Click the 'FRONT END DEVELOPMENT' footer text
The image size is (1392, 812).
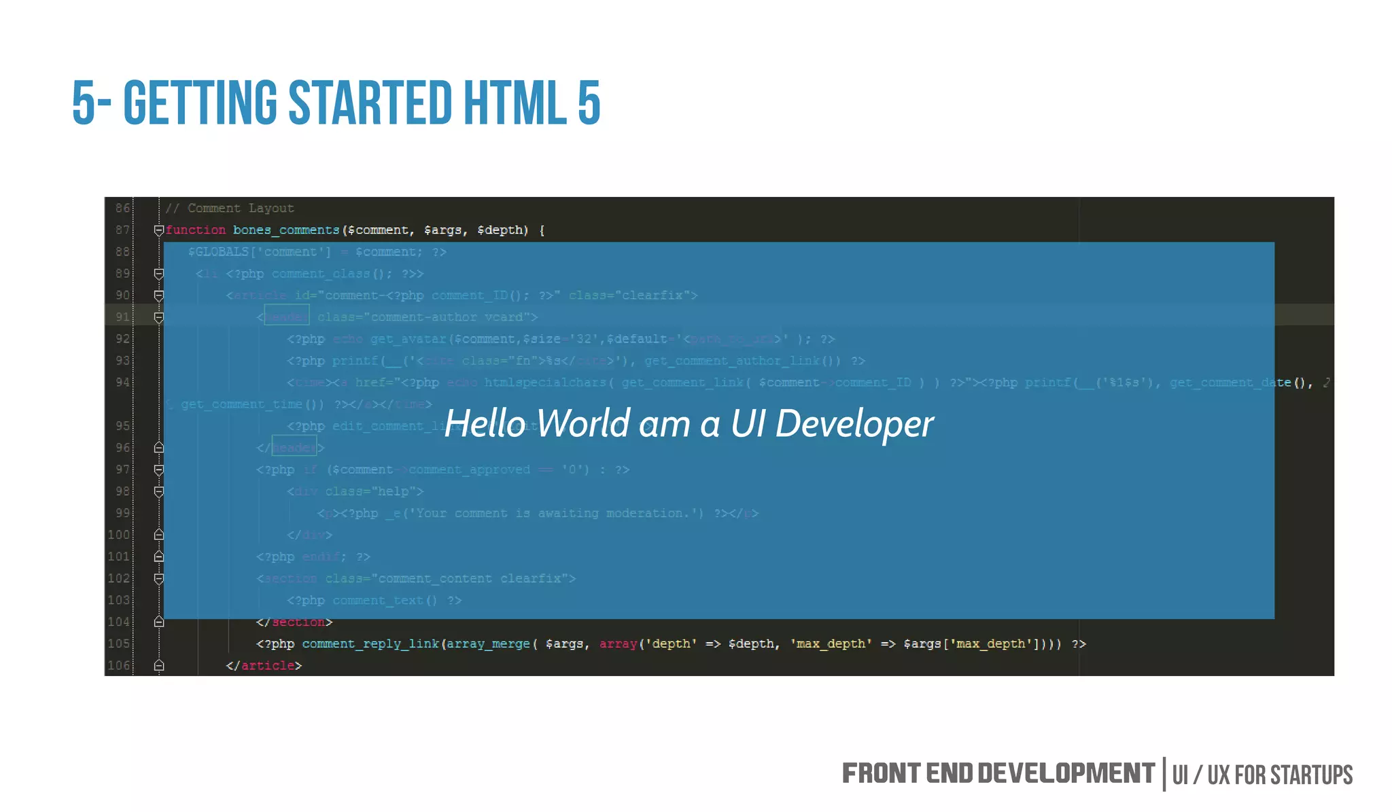pos(998,773)
